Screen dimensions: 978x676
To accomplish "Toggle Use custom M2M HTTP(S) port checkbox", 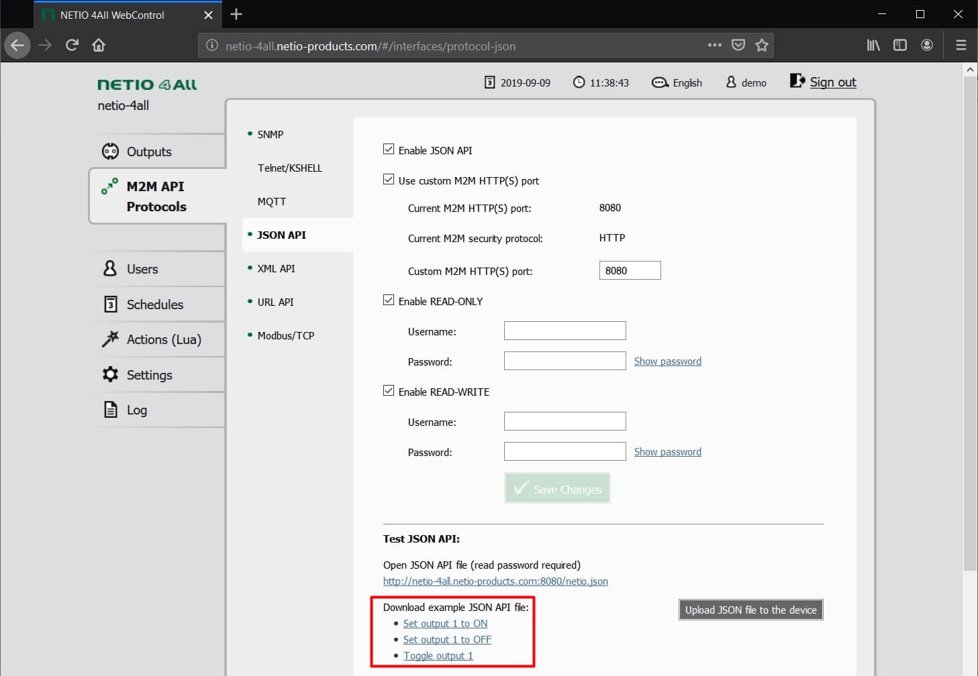I will pos(389,179).
